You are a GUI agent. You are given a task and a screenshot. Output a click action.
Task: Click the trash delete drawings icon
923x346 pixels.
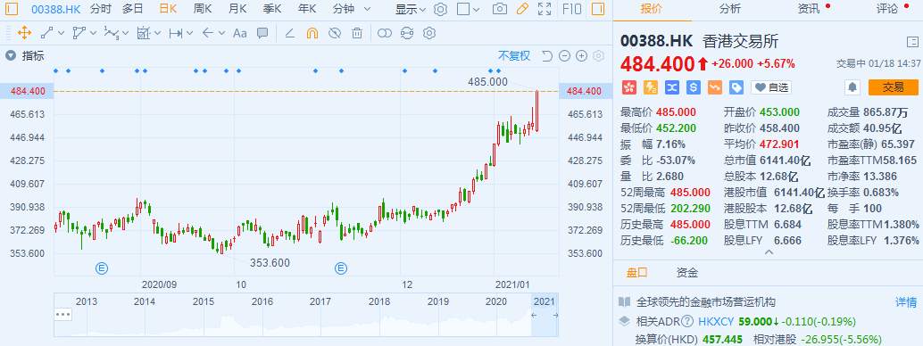coord(357,33)
